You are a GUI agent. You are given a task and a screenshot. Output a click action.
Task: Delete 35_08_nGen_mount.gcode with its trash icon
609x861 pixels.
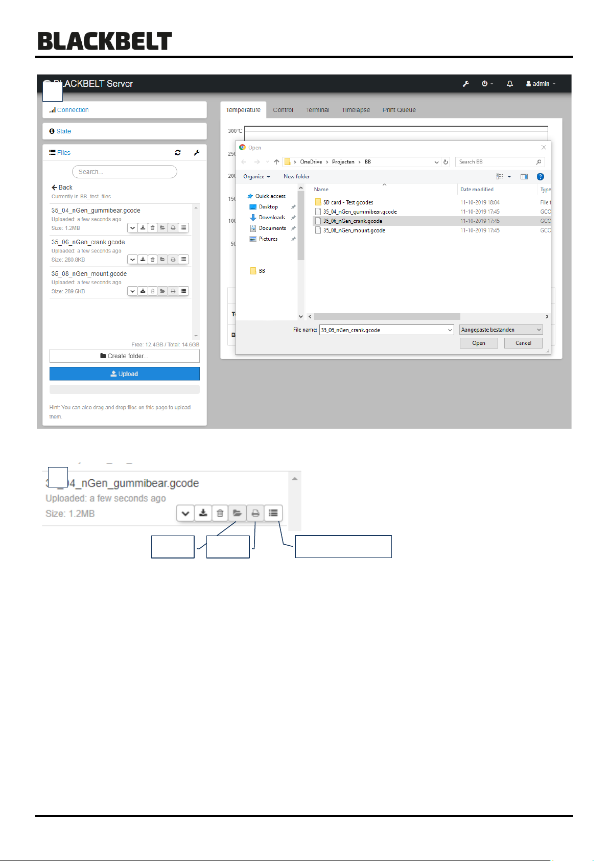coord(153,291)
